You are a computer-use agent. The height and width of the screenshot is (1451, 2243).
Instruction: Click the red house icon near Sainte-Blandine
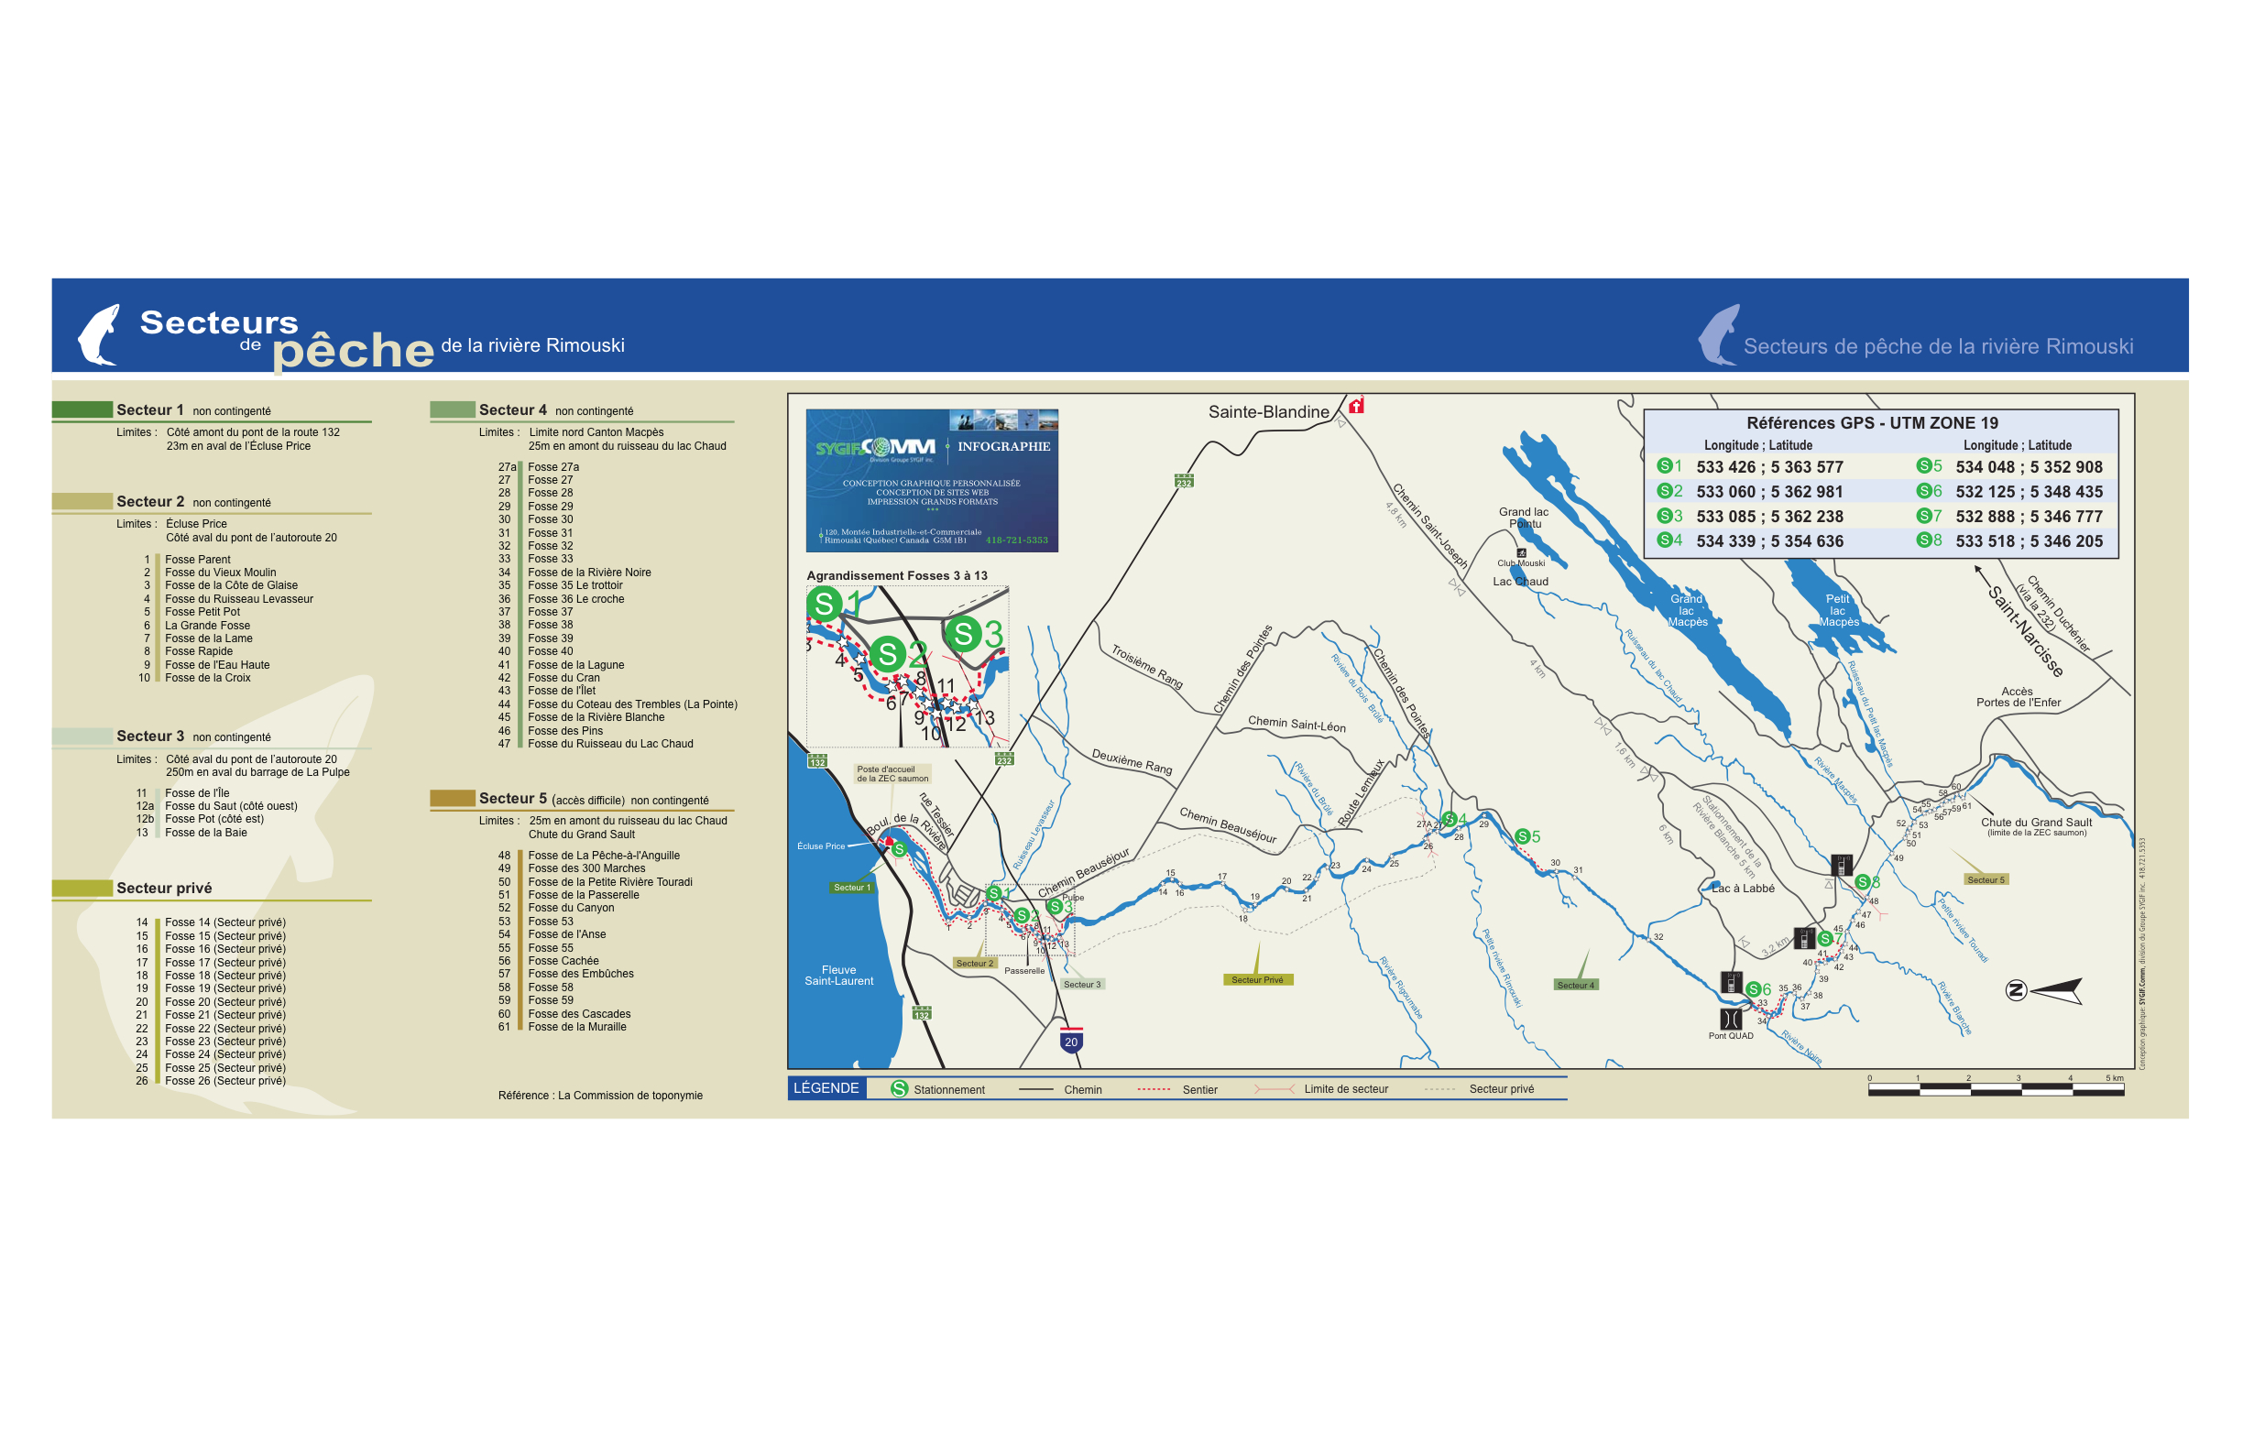[1356, 406]
